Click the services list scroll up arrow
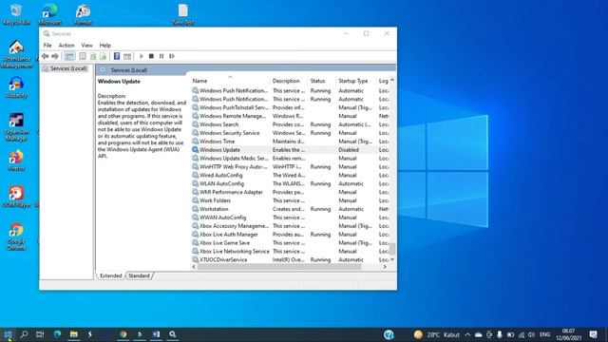 point(392,80)
